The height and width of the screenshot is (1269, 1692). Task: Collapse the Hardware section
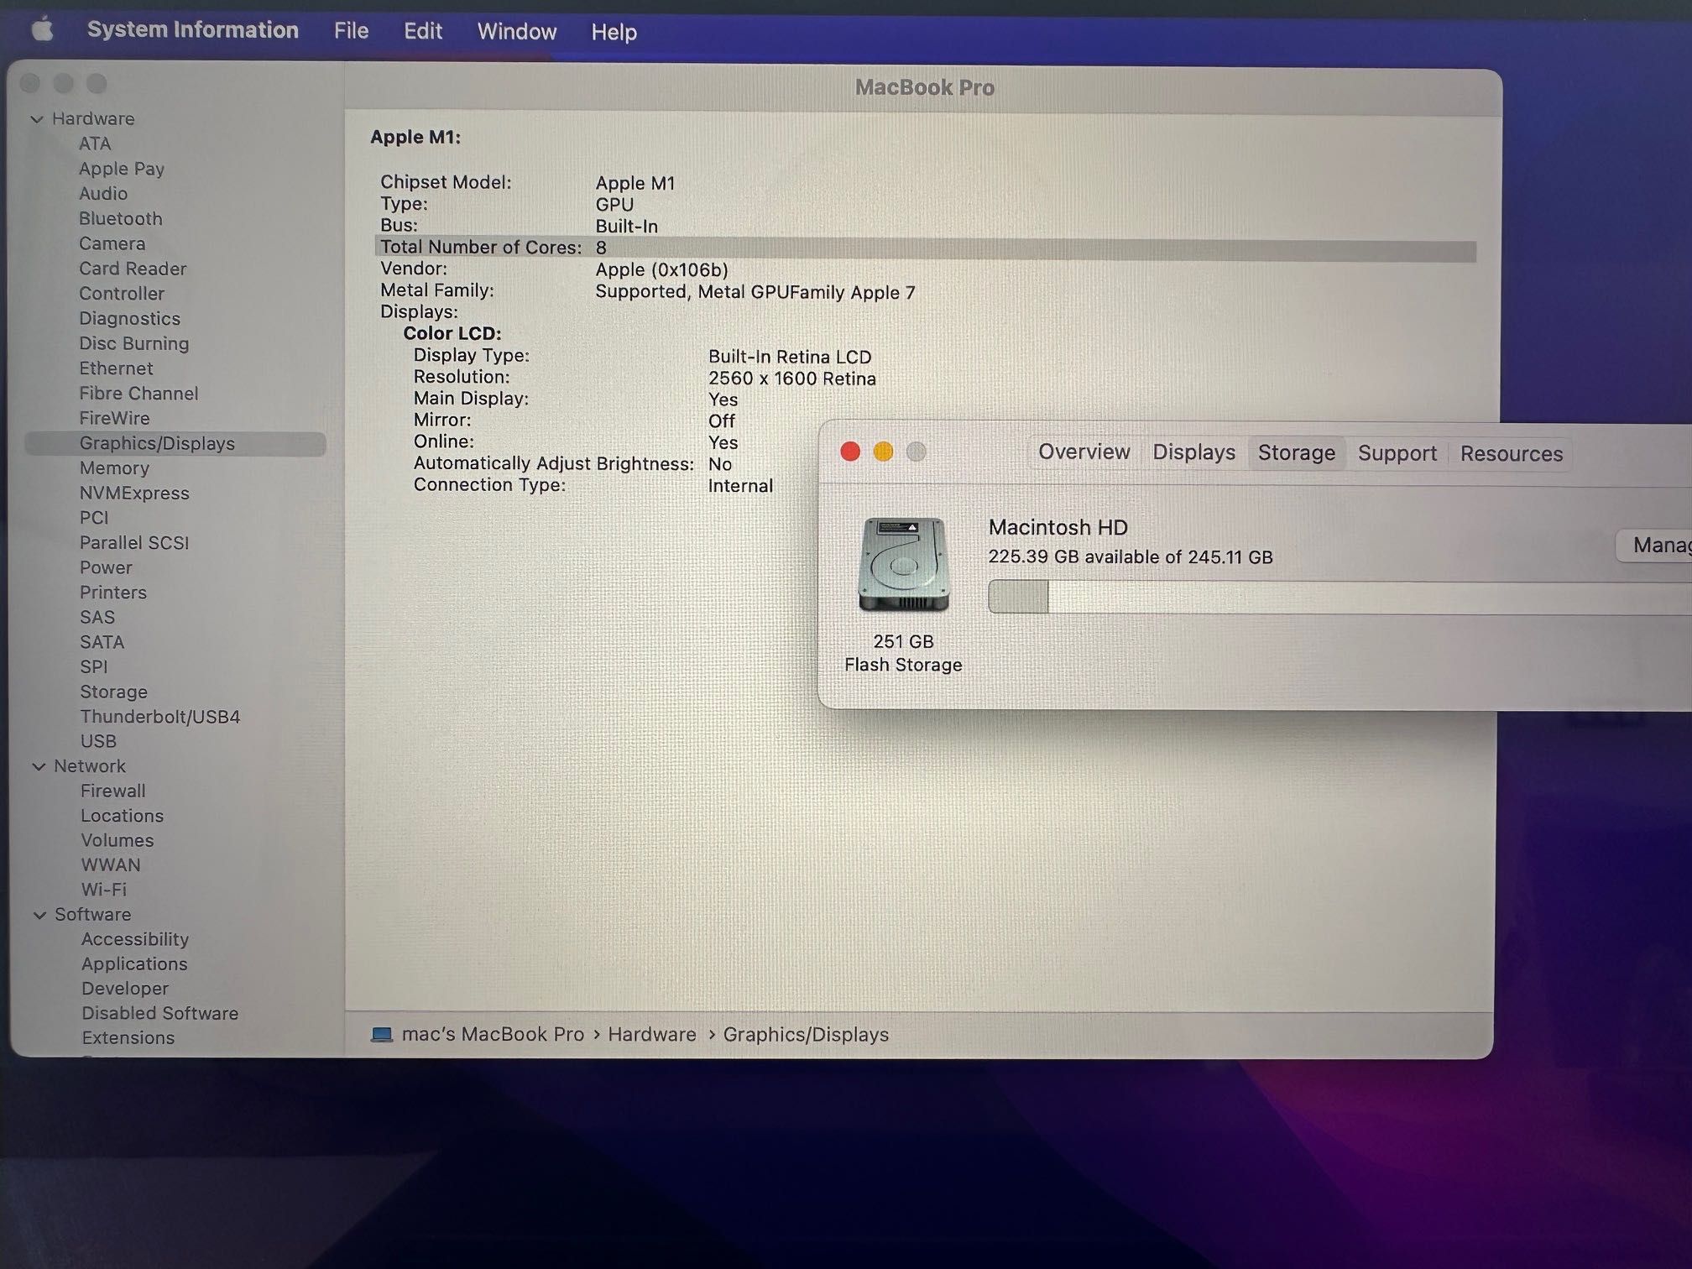point(37,119)
